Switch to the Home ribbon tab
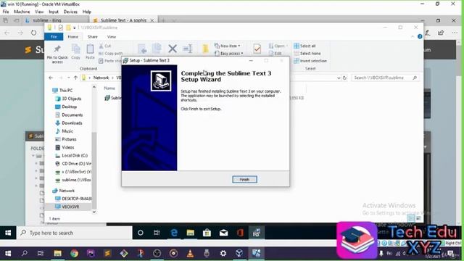 tap(72, 37)
